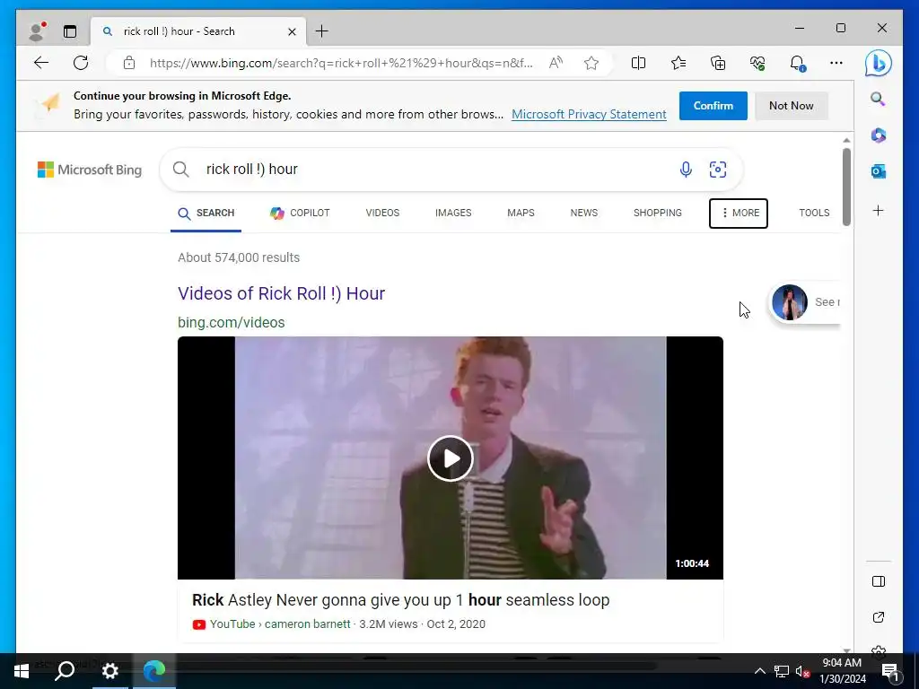Open the Favorites list
The image size is (919, 689).
[678, 63]
